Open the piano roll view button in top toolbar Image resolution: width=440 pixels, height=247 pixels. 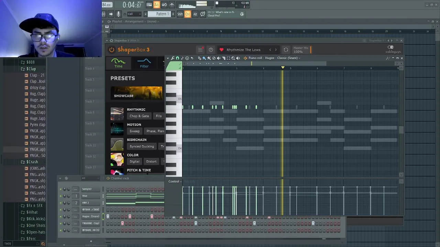click(x=149, y=4)
